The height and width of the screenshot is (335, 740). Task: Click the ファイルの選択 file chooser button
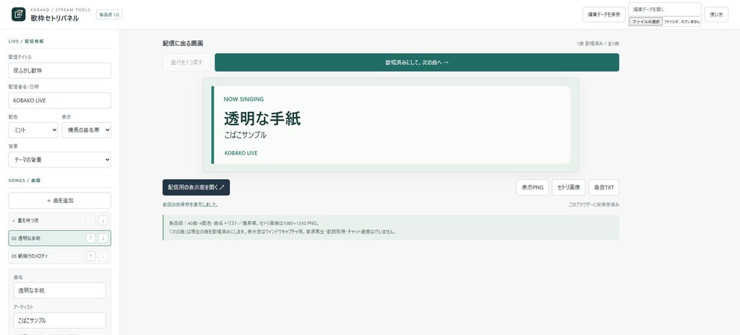(x=646, y=22)
